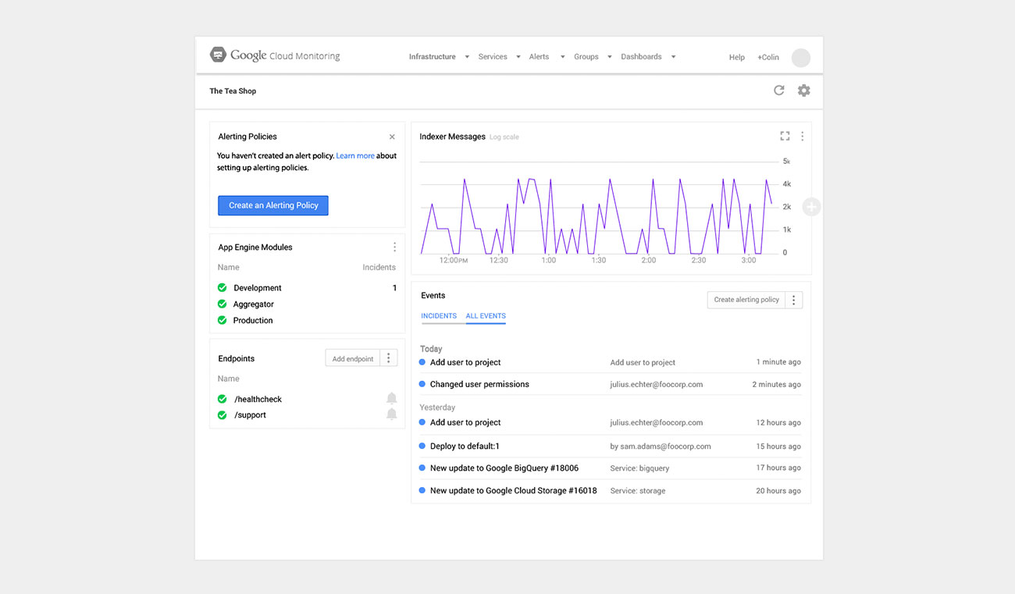This screenshot has height=594, width=1015.
Task: Click the Google Cloud Monitoring logo
Action: pyautogui.click(x=218, y=55)
